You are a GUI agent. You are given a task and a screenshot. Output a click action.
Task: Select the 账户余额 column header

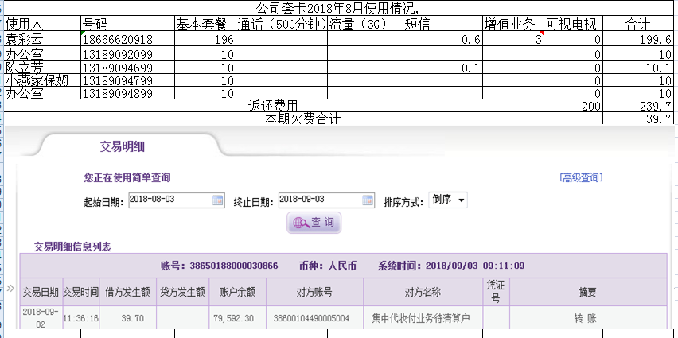tap(237, 292)
